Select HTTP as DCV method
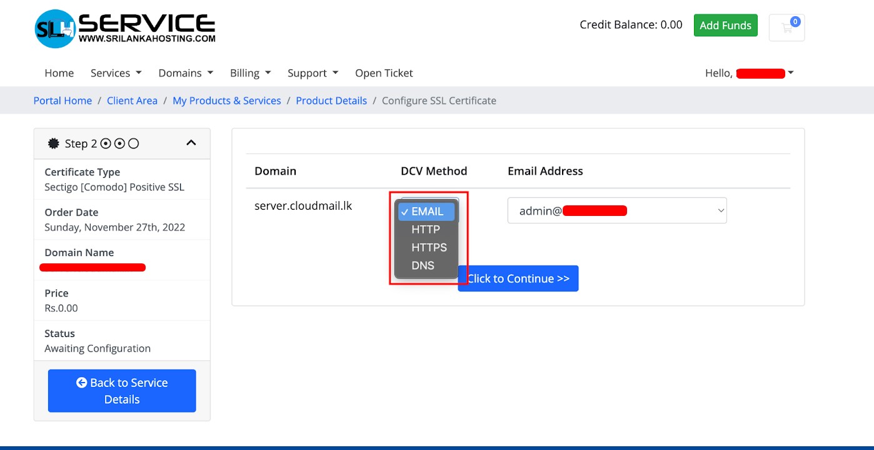The height and width of the screenshot is (450, 874). [x=426, y=230]
